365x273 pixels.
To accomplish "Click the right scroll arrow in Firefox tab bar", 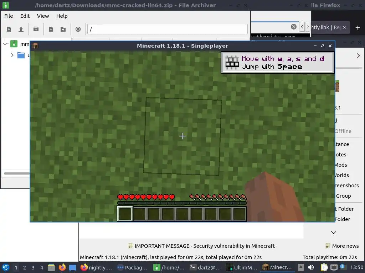I will click(308, 27).
